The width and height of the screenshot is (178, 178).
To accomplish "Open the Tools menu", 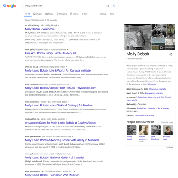I will 112,14.
